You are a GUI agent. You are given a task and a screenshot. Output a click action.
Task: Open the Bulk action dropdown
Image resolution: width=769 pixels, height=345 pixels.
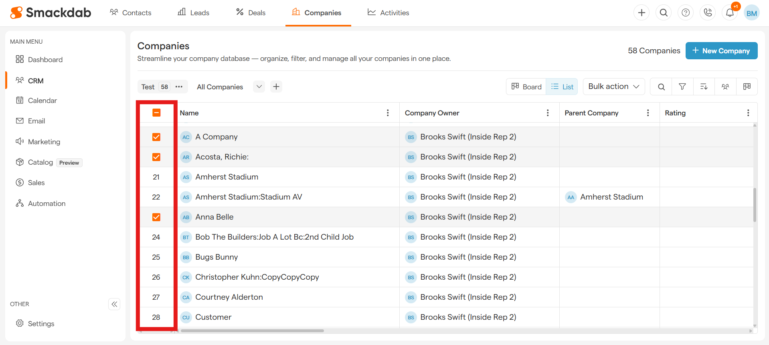[x=613, y=87]
